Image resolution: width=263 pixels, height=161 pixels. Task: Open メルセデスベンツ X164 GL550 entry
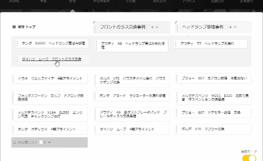point(49,115)
